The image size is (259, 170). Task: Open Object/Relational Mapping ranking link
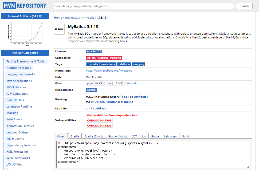click(x=114, y=102)
